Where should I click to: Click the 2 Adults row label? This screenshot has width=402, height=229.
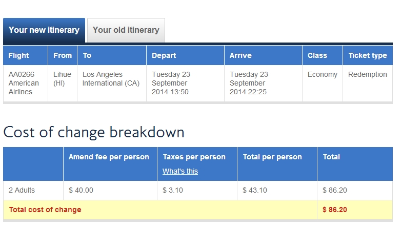tap(33, 191)
